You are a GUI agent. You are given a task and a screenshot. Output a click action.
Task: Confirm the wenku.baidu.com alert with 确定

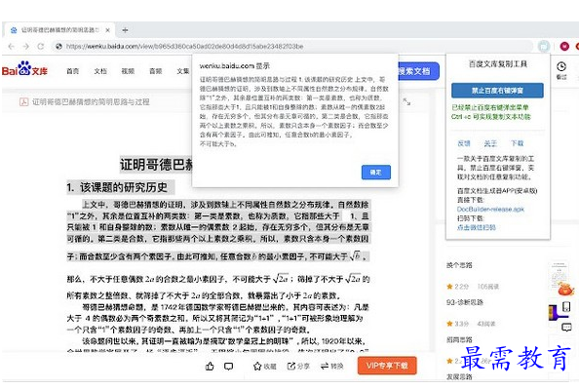(376, 173)
